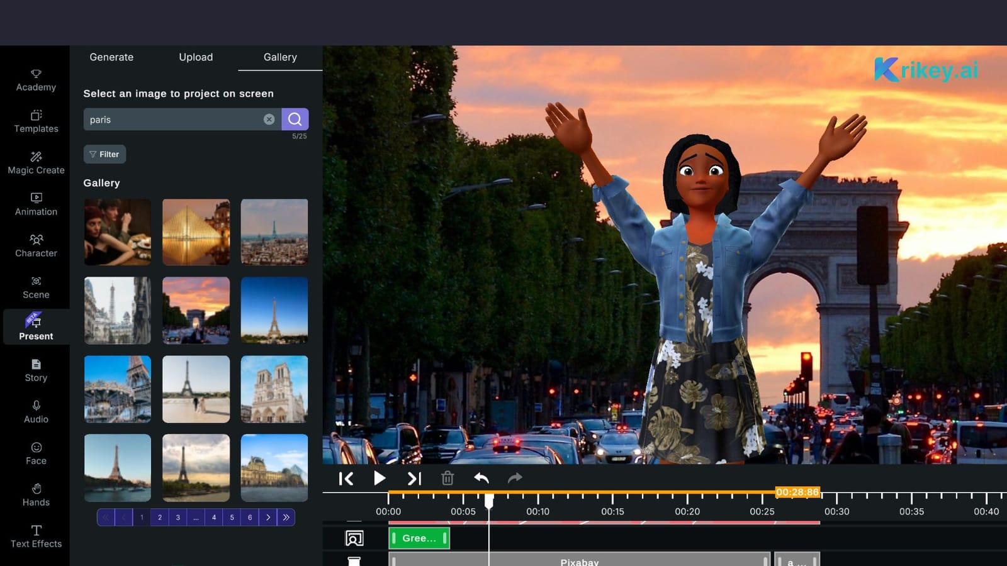Screen dimensions: 1007x566
Task: Select the Louvre pyramid thumbnail
Action: (x=196, y=232)
